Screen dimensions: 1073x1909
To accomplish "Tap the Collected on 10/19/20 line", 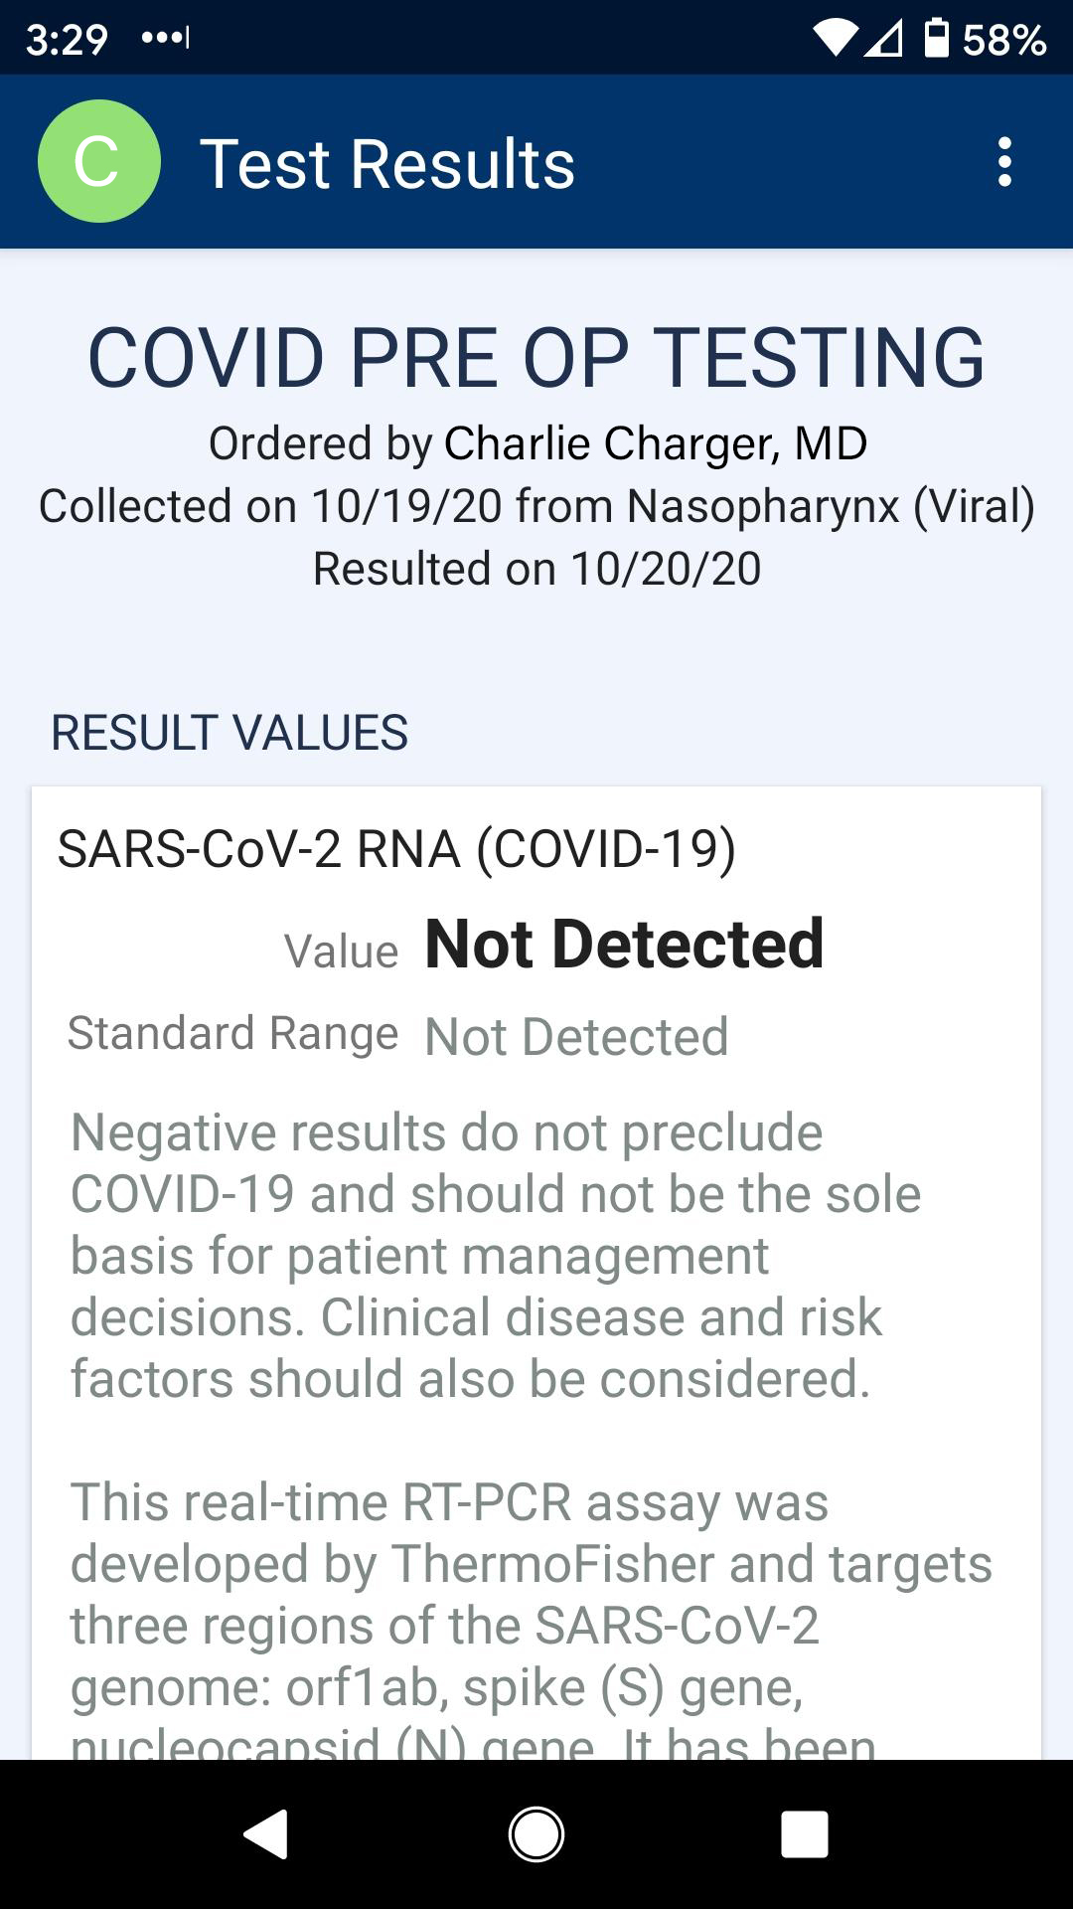I will 536,506.
